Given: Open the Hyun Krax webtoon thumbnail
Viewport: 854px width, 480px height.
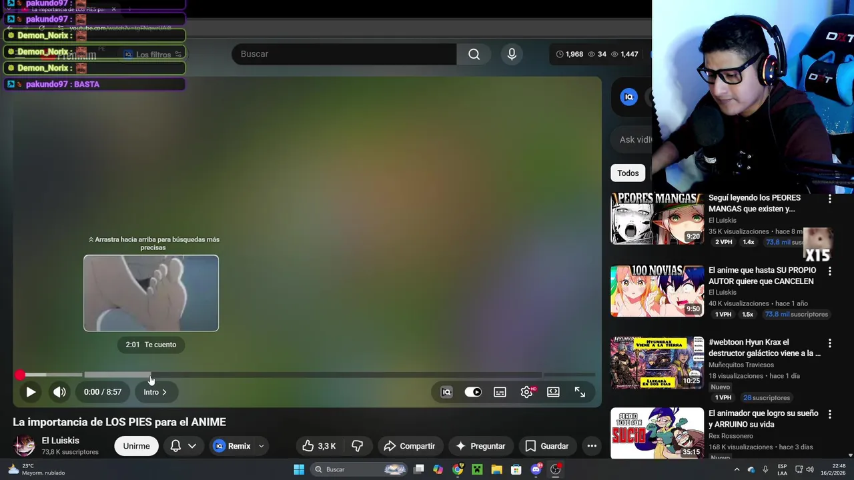Looking at the screenshot, I should tap(657, 363).
